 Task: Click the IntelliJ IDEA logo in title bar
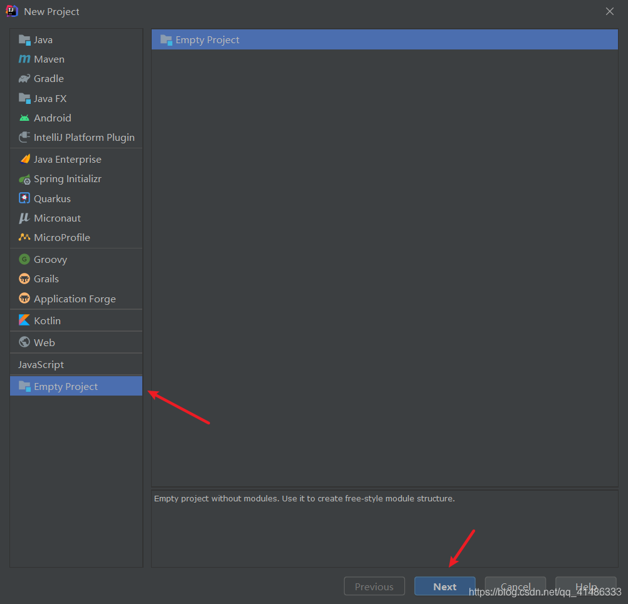tap(12, 11)
